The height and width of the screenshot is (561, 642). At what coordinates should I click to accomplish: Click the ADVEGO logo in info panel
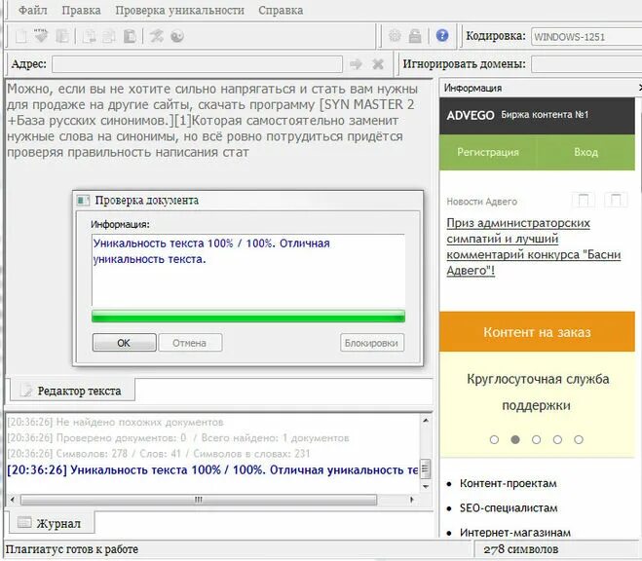(x=471, y=115)
